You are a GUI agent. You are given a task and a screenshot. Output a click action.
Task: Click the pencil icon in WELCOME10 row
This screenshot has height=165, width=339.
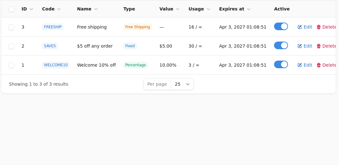[300, 65]
